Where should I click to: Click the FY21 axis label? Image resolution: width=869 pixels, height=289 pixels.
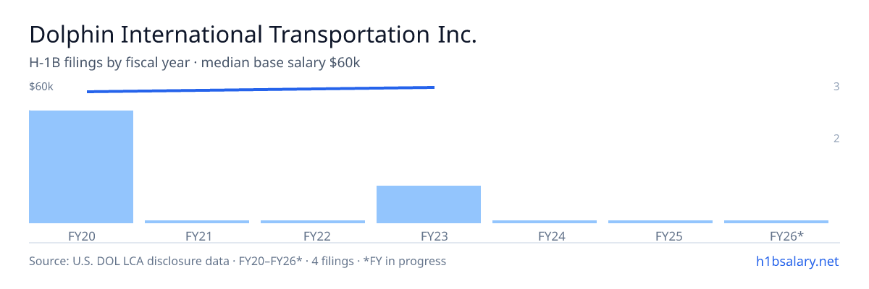pyautogui.click(x=197, y=236)
